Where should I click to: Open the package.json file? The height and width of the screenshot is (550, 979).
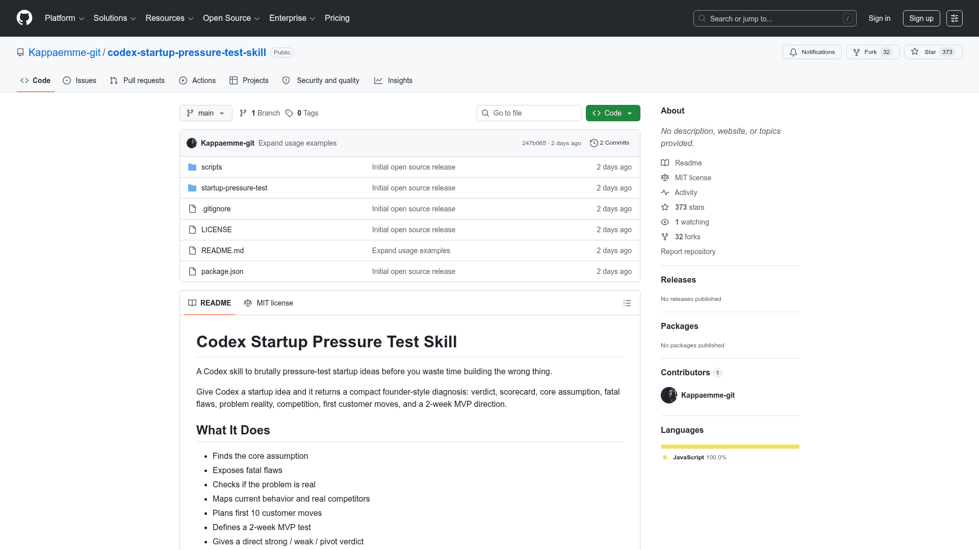(222, 271)
